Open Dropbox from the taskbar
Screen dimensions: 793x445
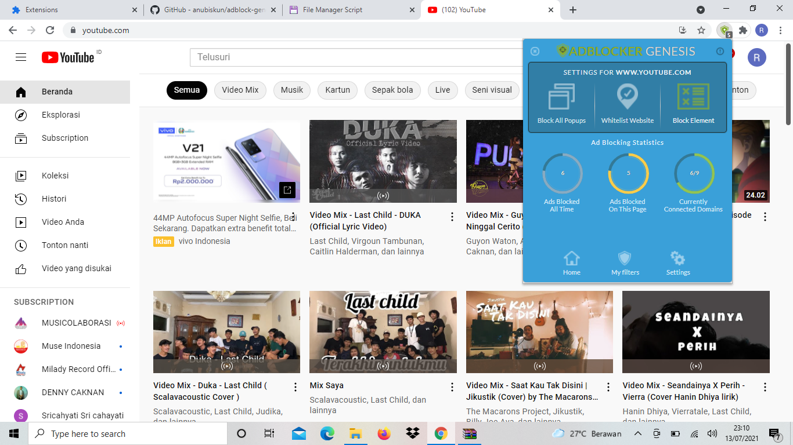[x=413, y=433]
